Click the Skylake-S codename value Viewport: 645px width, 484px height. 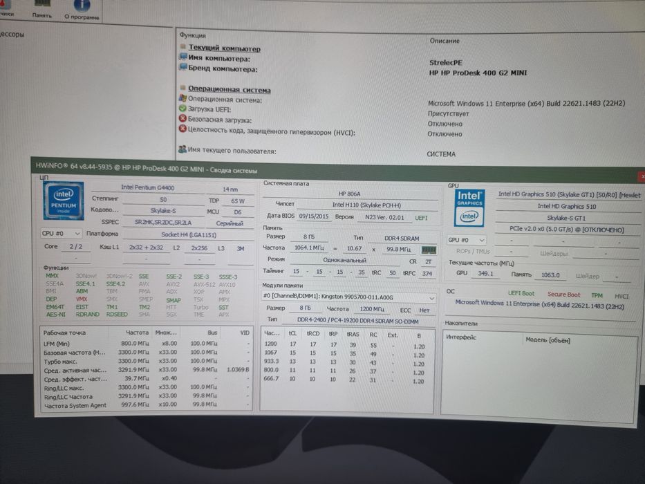coord(163,211)
